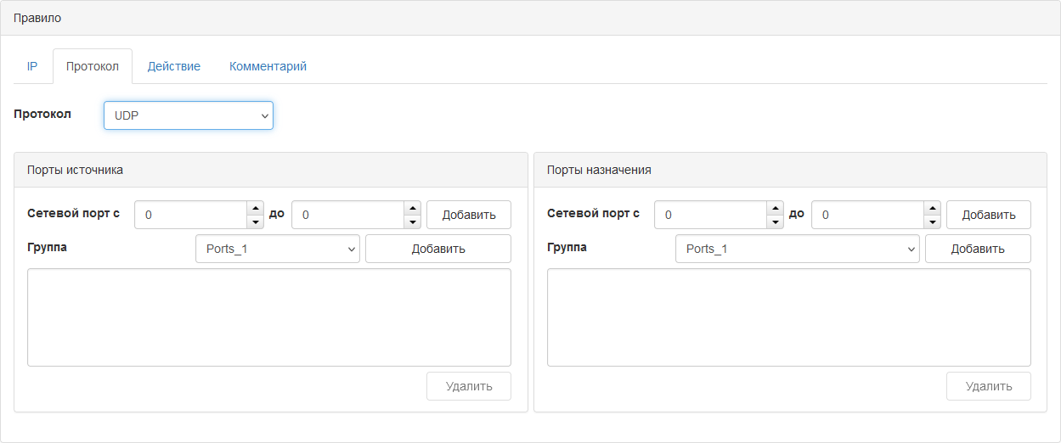Focus the destination port start input field

[711, 215]
